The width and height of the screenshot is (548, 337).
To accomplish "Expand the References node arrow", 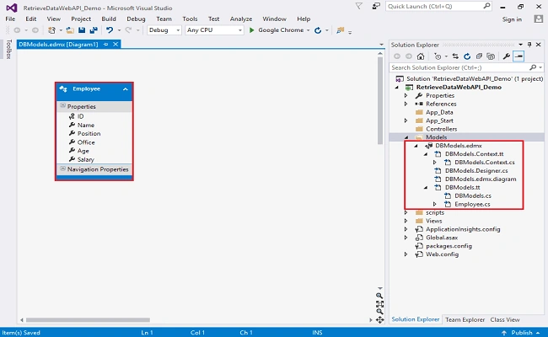I will (406, 104).
